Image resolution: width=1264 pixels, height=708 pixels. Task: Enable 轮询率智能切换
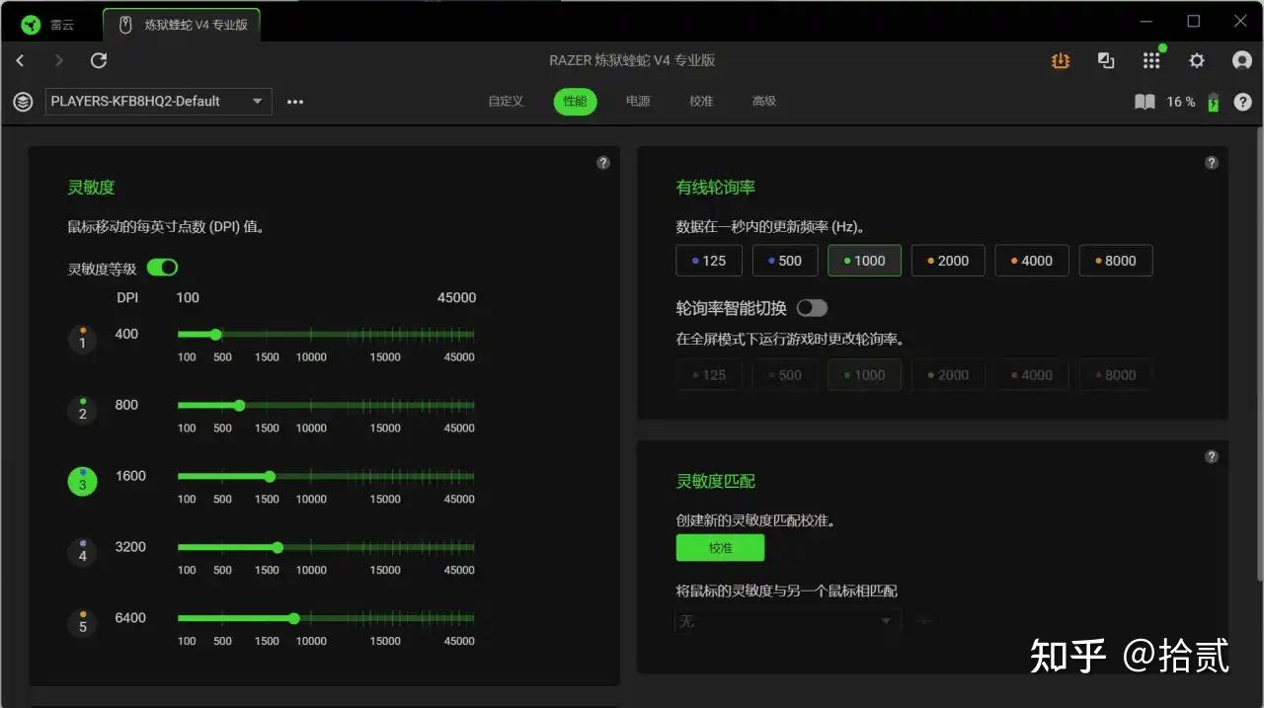(812, 307)
